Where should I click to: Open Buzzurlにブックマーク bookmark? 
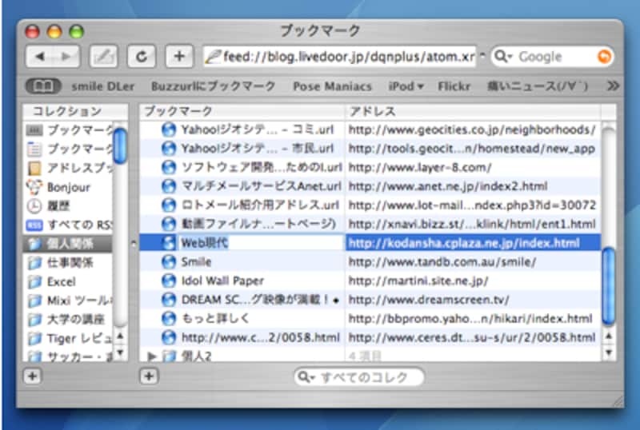tap(213, 86)
